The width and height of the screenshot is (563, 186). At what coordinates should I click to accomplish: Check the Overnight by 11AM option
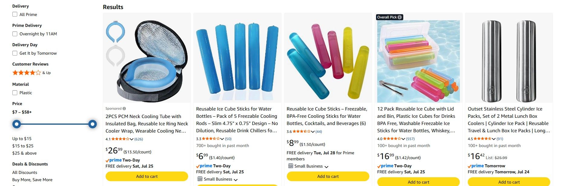click(15, 34)
